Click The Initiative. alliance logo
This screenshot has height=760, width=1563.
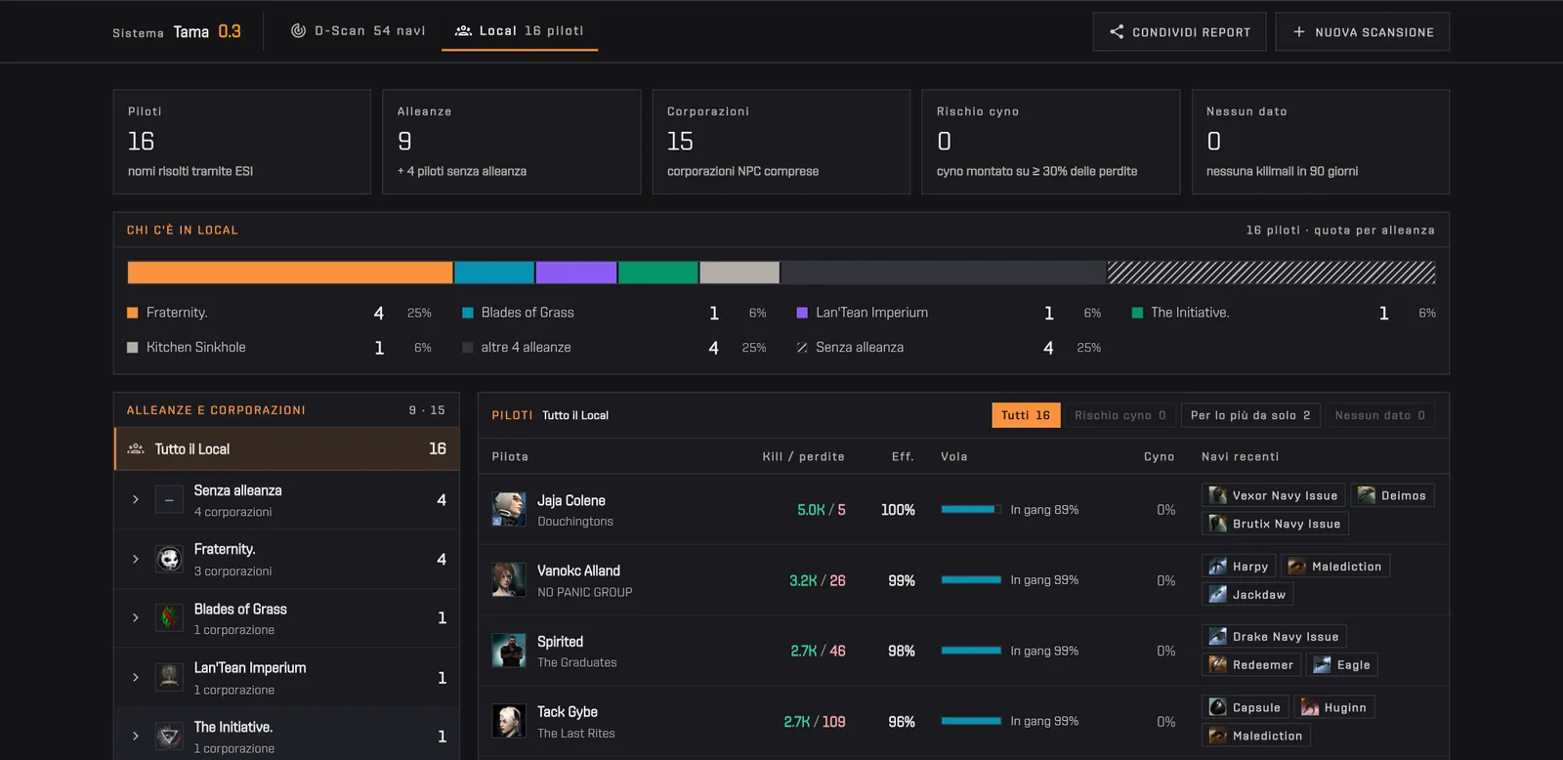pos(169,736)
